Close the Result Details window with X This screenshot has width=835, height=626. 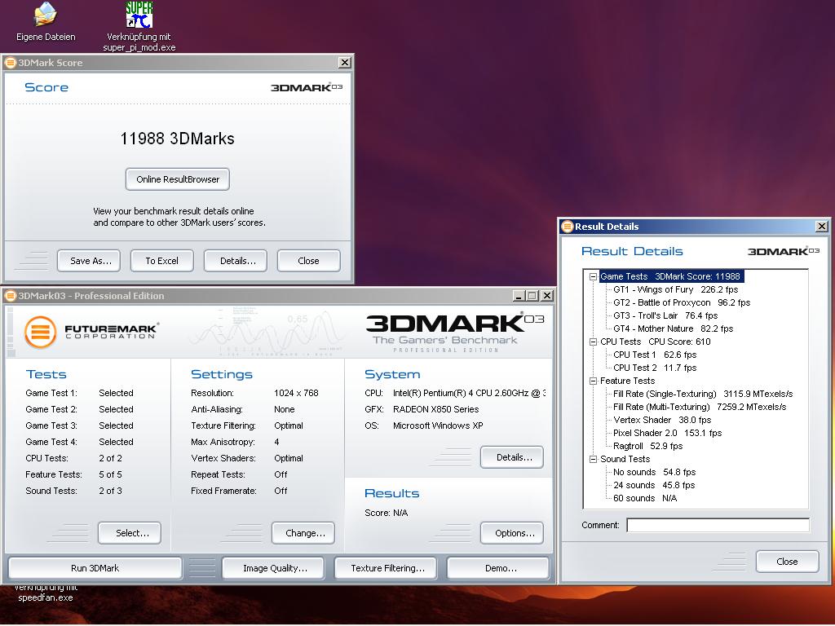[x=822, y=227]
